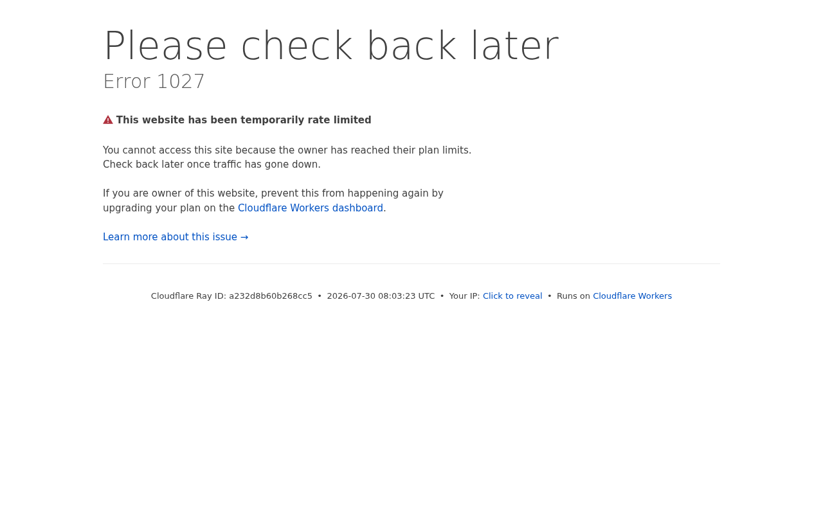Click the sentence about owner reaching plan limits
The width and height of the screenshot is (823, 514).
[287, 150]
